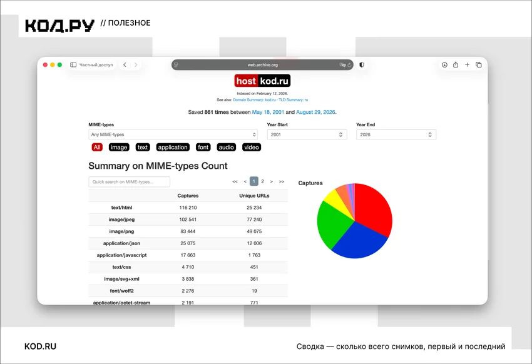This screenshot has width=532, height=364.
Task: Click the host kod.ru logo badge
Action: coord(262,81)
